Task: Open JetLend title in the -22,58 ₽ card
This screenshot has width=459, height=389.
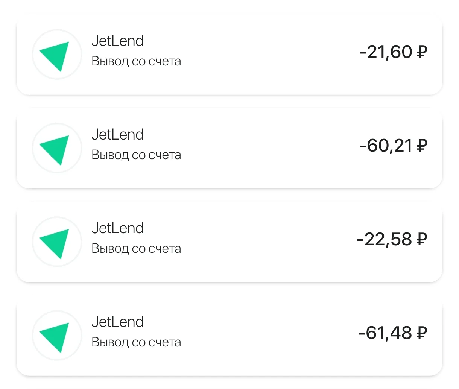Action: click(118, 228)
